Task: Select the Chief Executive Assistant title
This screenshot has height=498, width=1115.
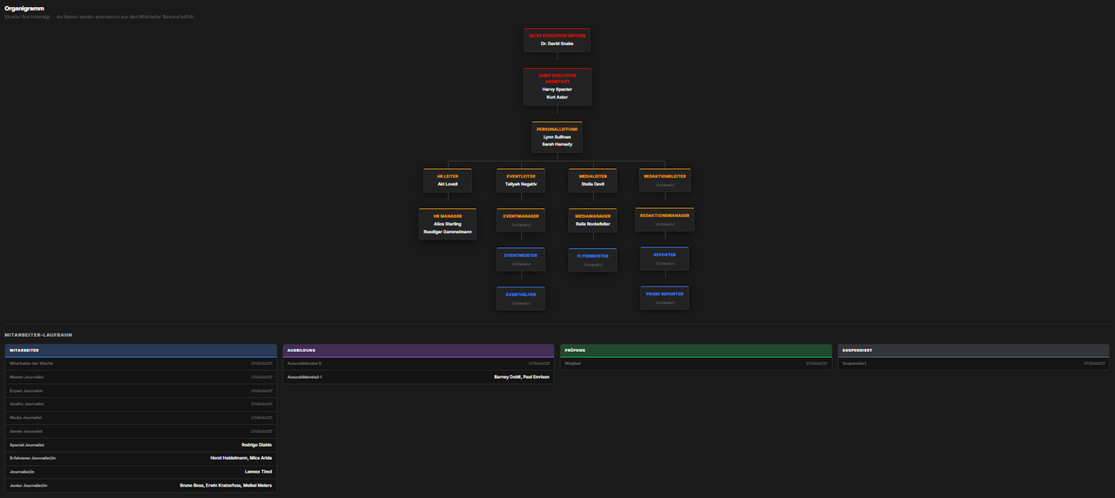Action: click(557, 78)
